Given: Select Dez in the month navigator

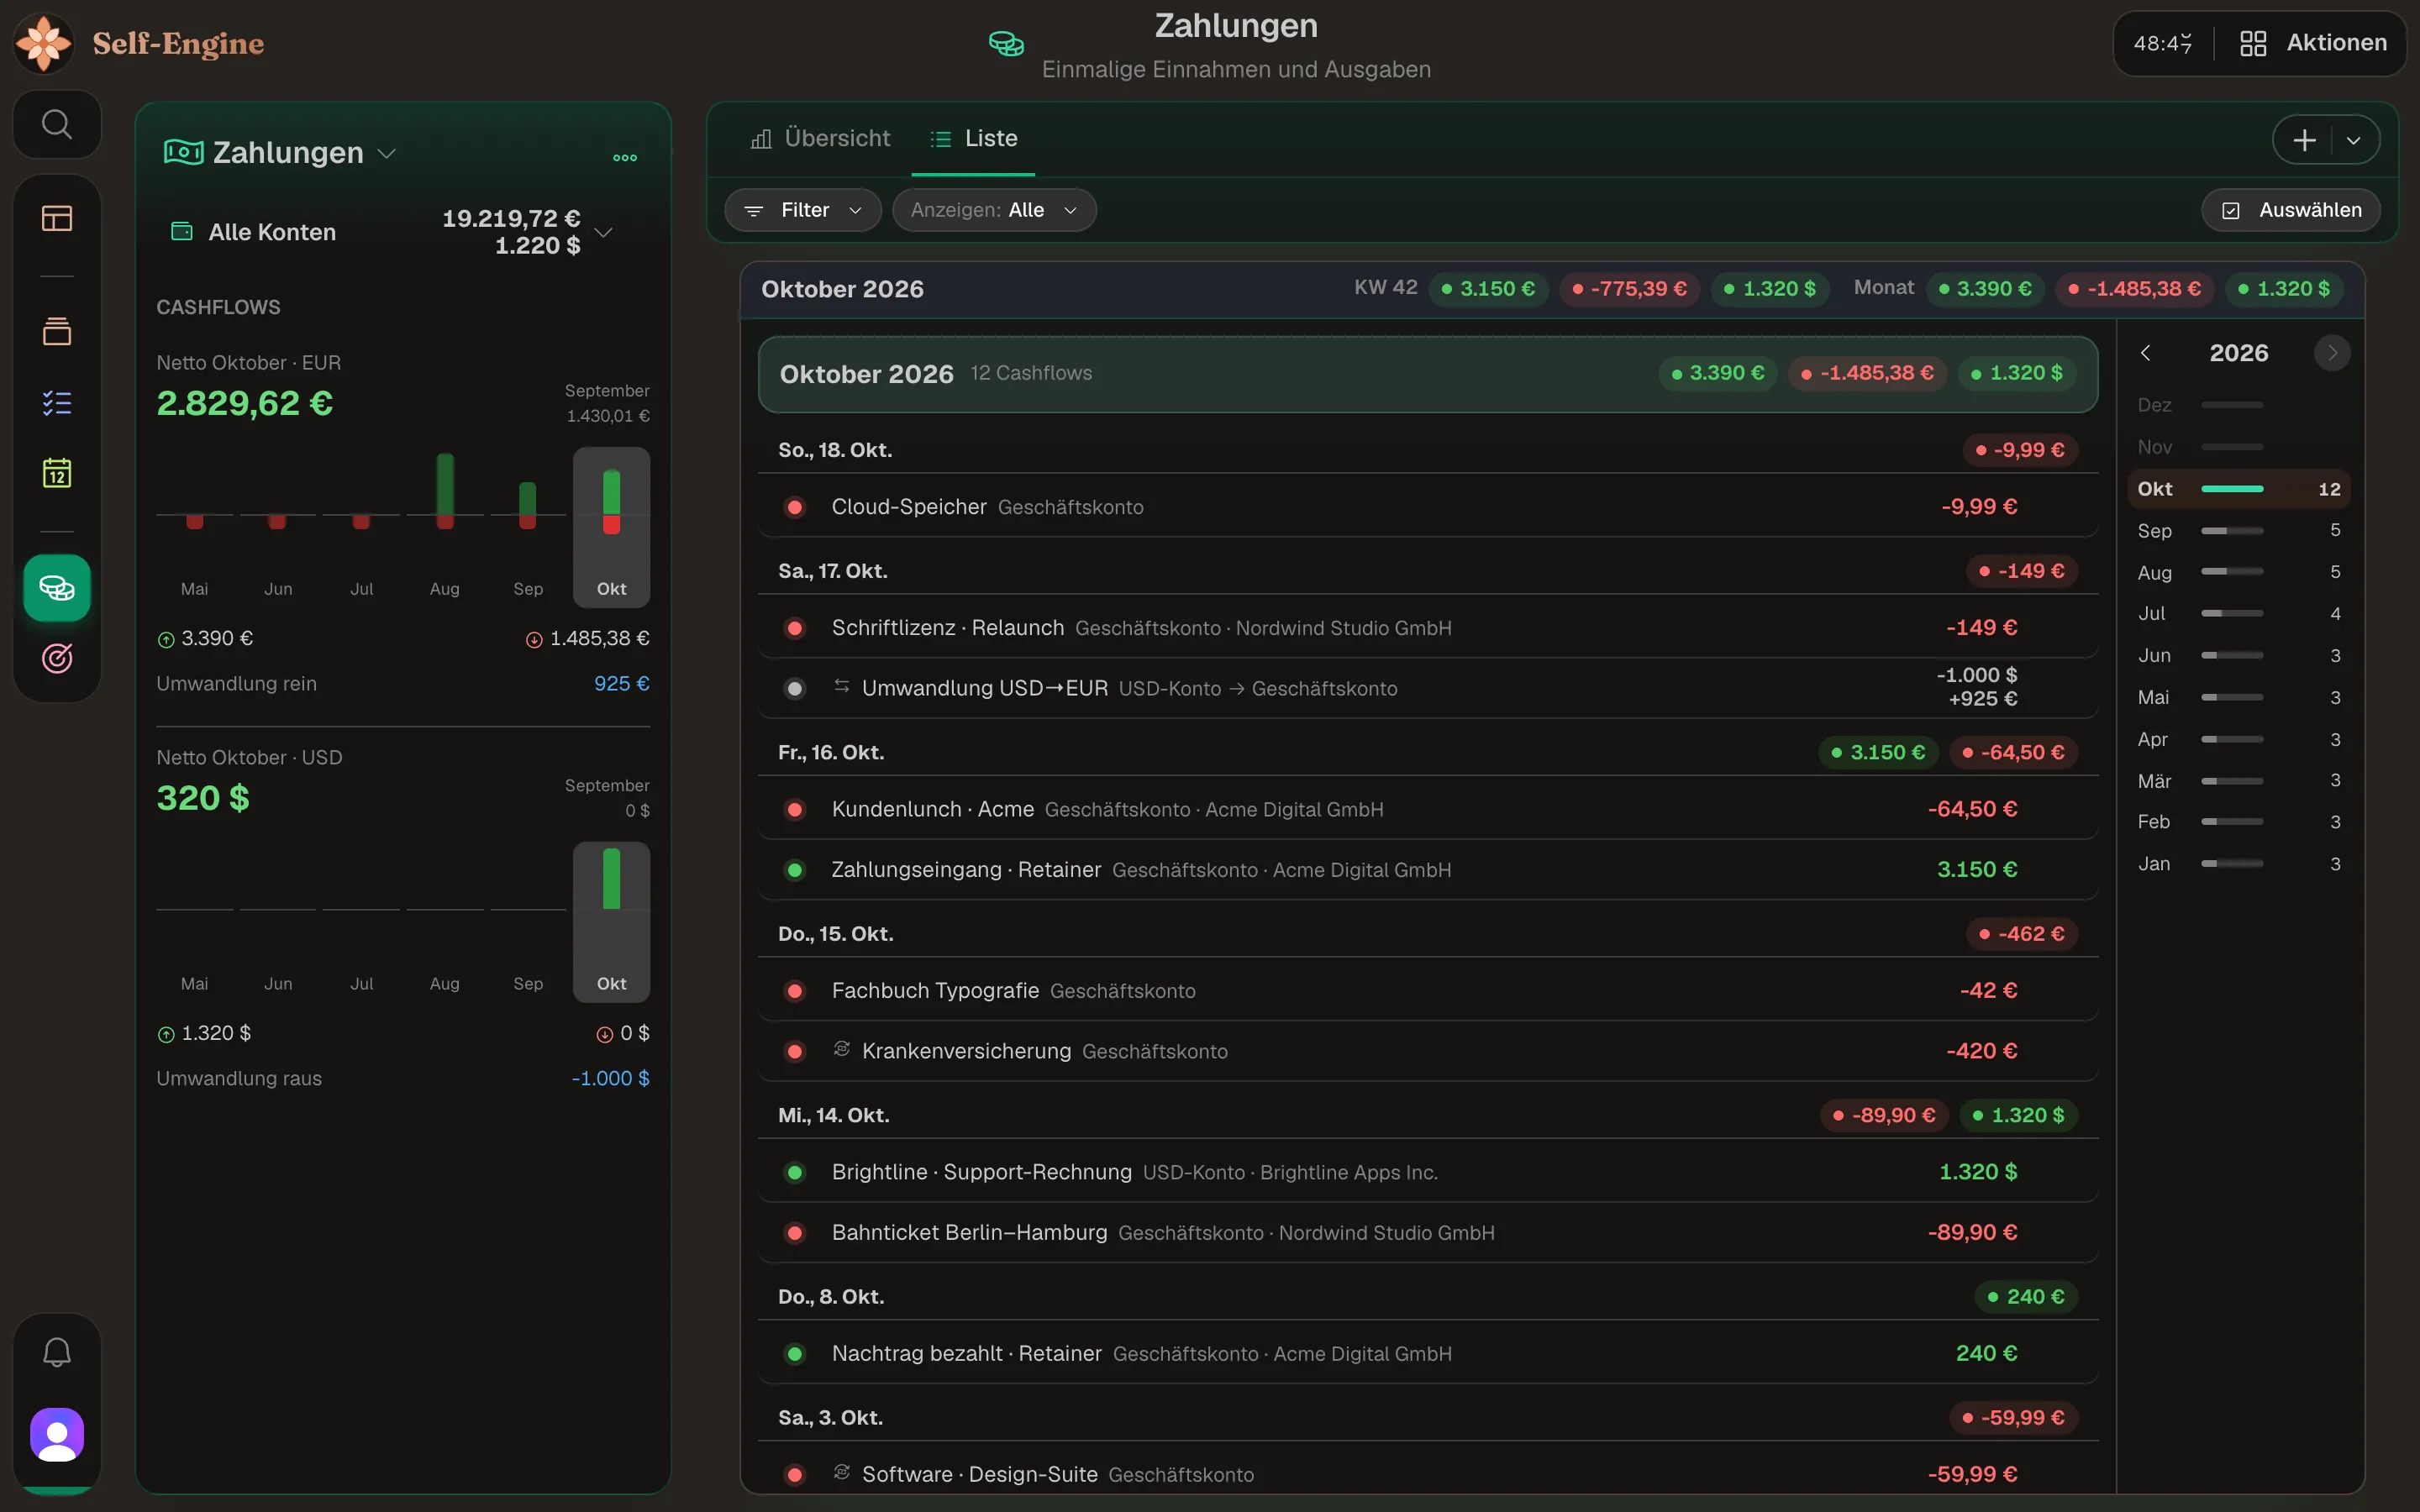Looking at the screenshot, I should 2238,405.
